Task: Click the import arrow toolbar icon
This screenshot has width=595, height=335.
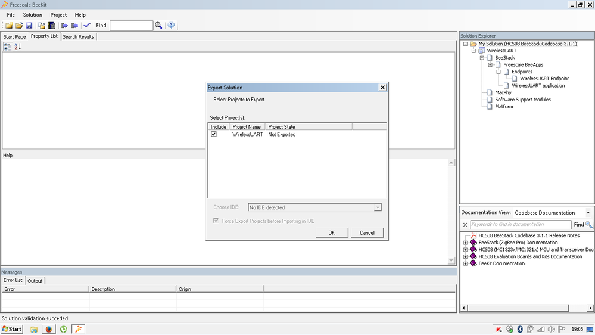Action: click(75, 26)
